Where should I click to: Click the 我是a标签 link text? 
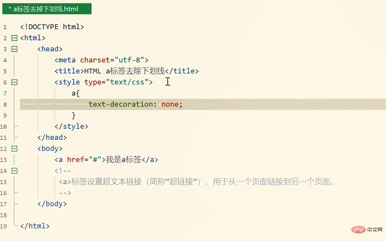click(124, 160)
